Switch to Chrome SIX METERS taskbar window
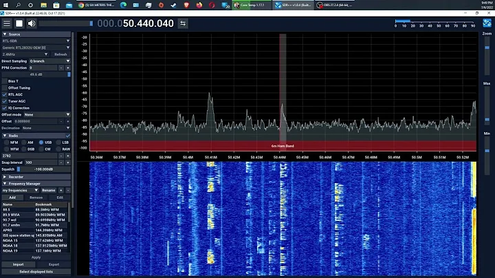 96,5
